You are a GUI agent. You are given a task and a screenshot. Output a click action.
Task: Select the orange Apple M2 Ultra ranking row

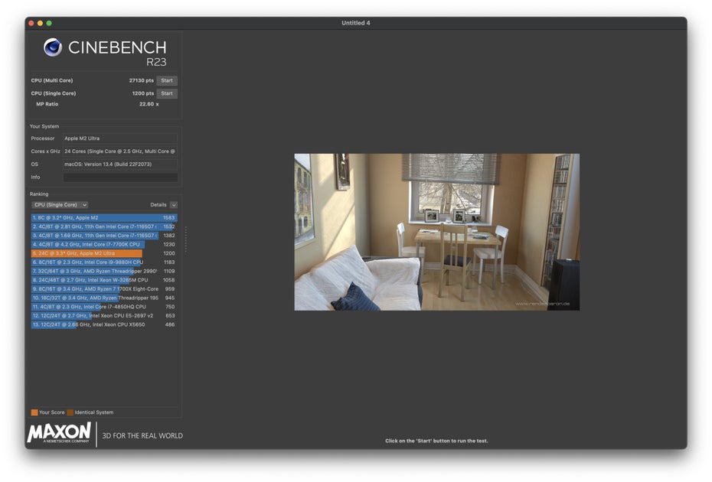coord(103,253)
